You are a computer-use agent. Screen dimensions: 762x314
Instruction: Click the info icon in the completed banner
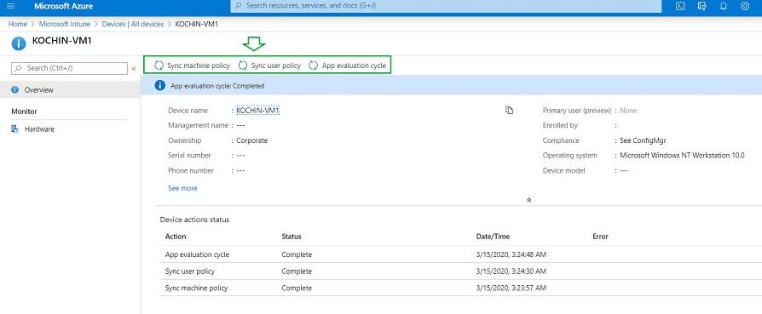coord(159,85)
